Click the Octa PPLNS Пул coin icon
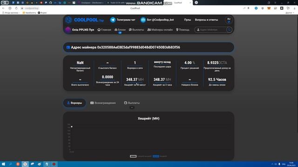298x167 pixels. point(68,30)
